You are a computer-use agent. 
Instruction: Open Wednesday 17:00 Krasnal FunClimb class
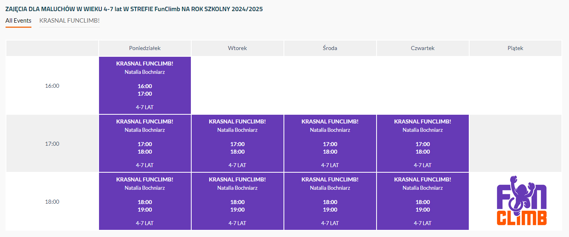[330, 143]
